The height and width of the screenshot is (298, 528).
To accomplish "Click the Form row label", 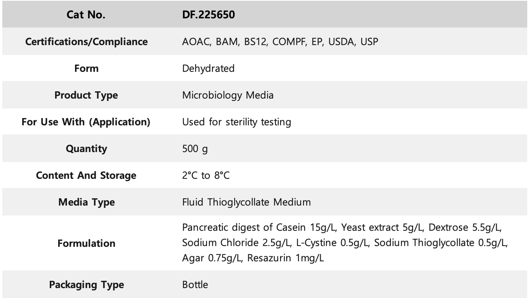I will pyautogui.click(x=86, y=68).
